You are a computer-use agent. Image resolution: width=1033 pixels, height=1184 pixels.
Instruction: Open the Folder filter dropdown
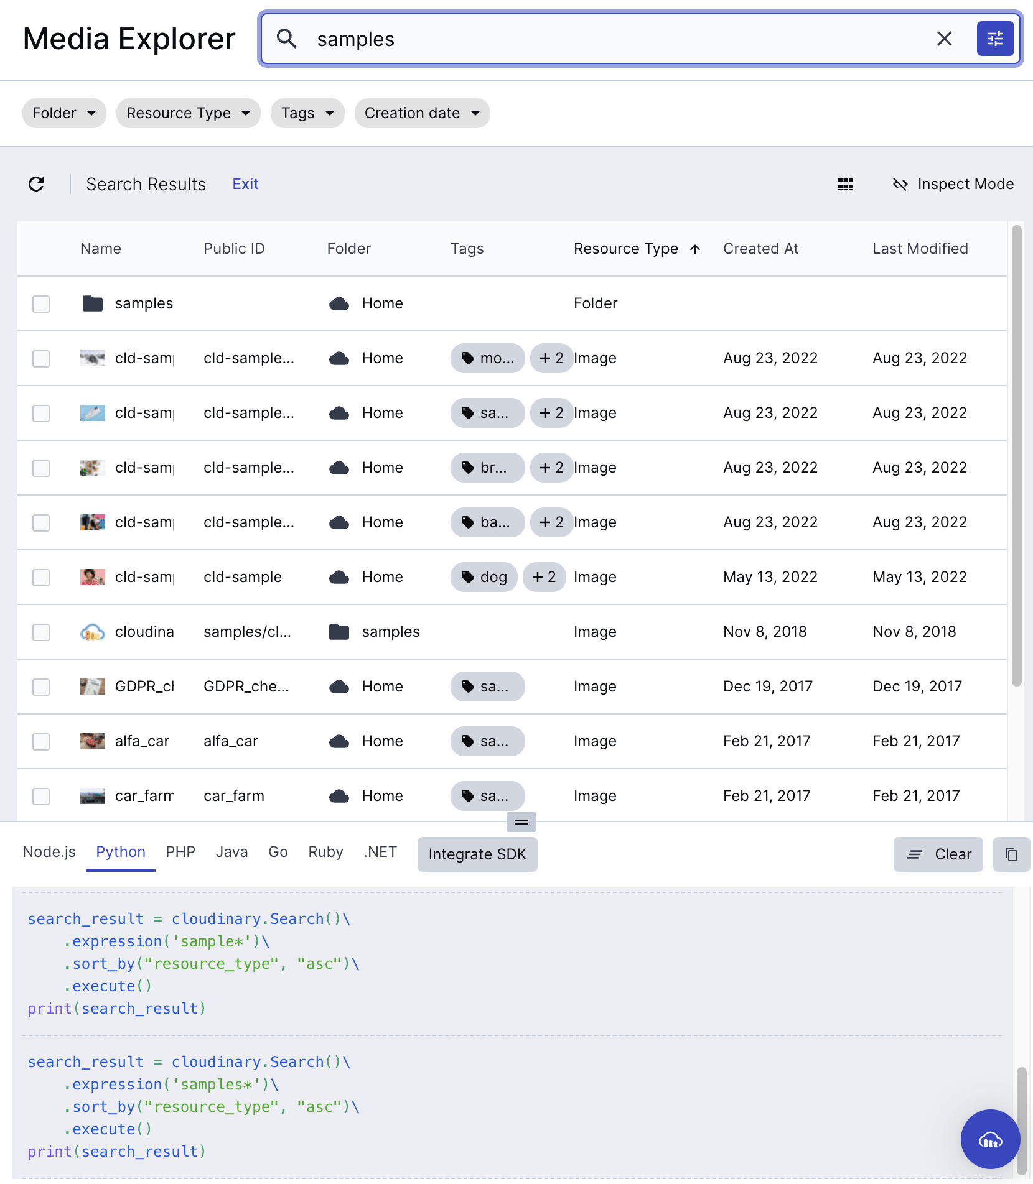(x=64, y=113)
